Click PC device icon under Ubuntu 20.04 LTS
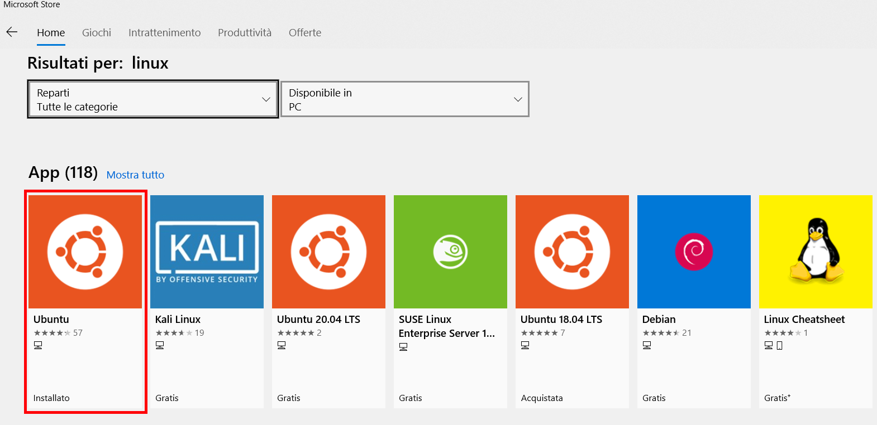The width and height of the screenshot is (877, 425). (x=282, y=345)
